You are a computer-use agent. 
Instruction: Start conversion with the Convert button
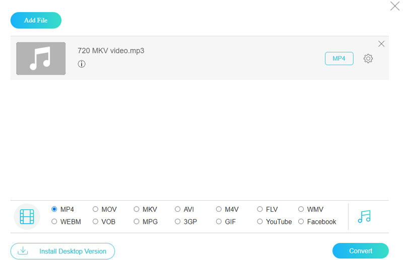coord(360,250)
